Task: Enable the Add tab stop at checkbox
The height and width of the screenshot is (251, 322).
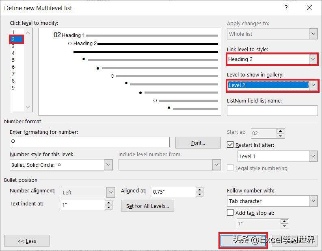Action: [230, 212]
